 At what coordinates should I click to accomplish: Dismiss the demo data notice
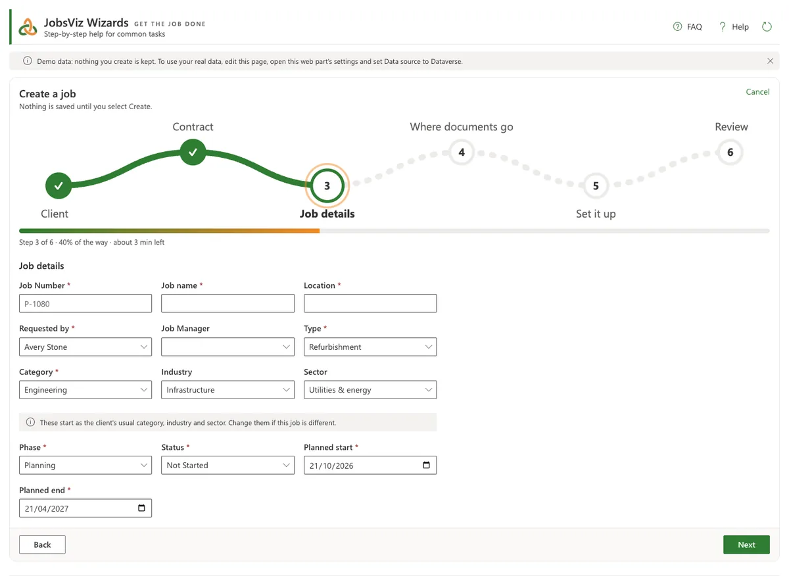click(770, 61)
